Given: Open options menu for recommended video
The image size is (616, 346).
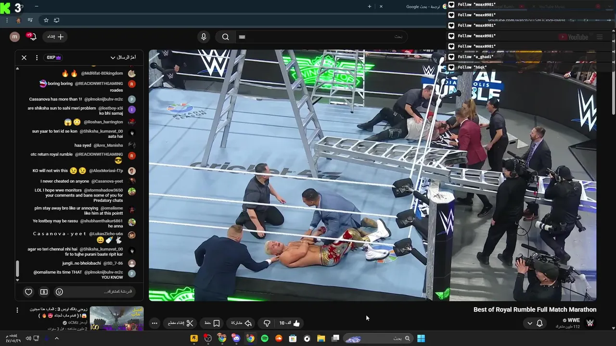Looking at the screenshot, I should [17, 310].
